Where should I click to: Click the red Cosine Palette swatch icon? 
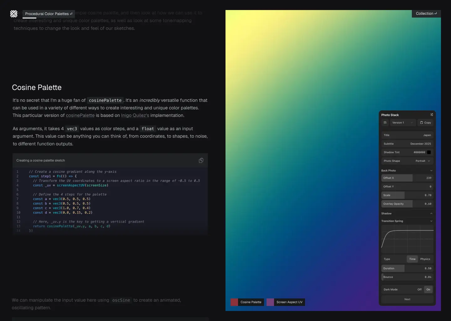234,302
